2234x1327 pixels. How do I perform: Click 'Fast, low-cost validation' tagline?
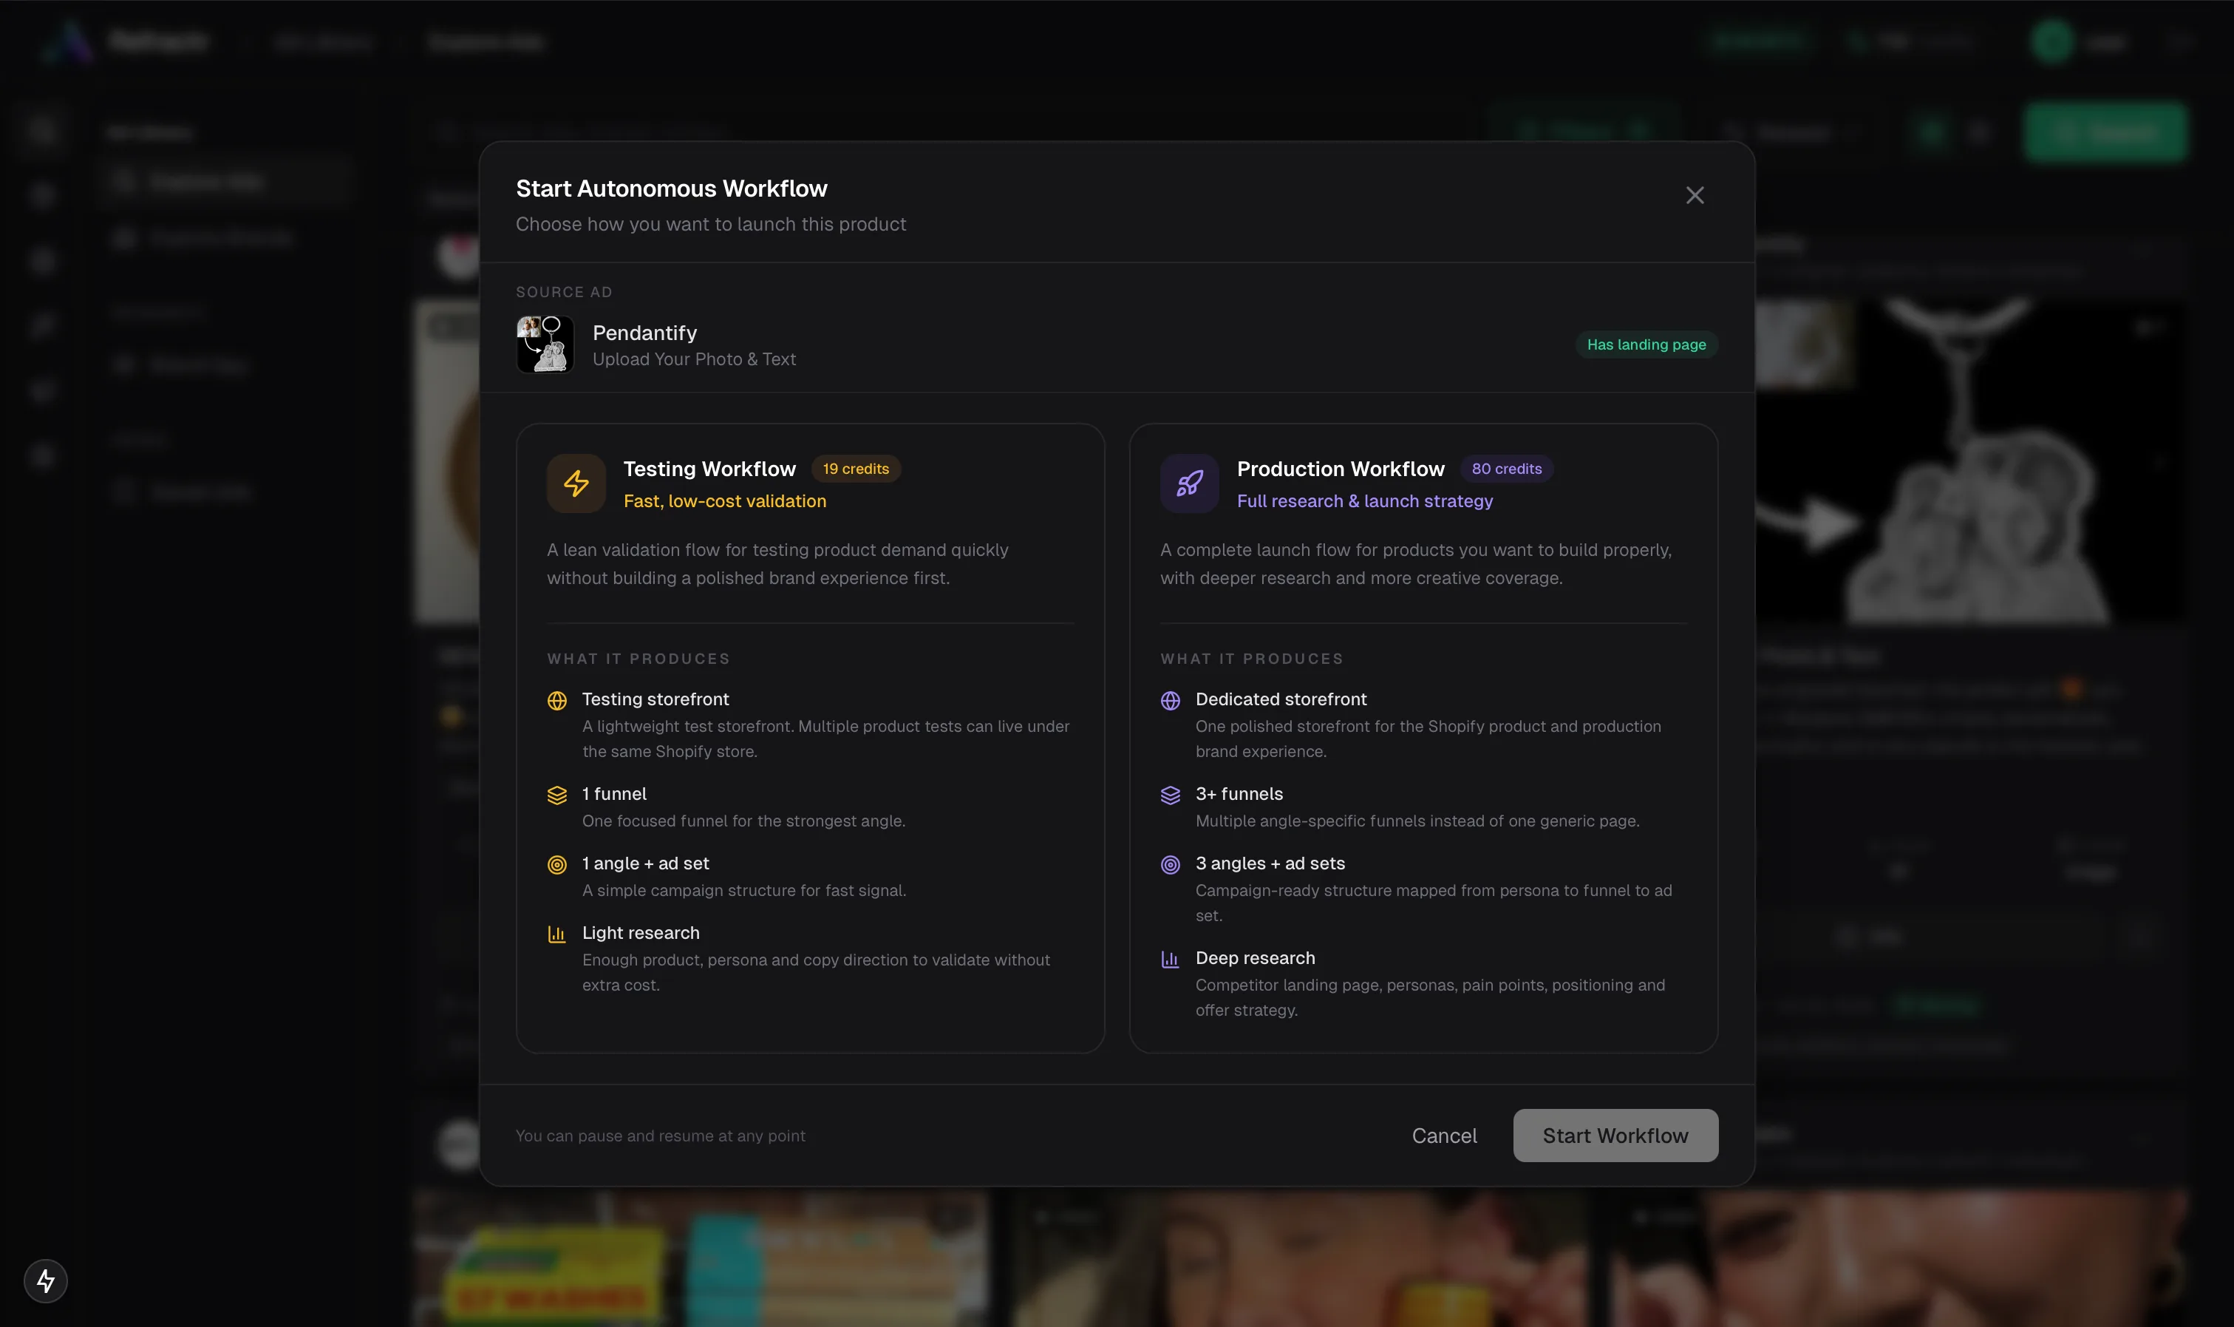[x=725, y=500]
